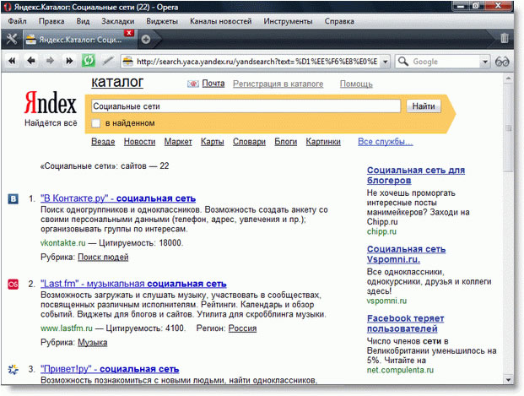
Task: Click the vertical scrollbar down arrow
Action: pos(509,380)
